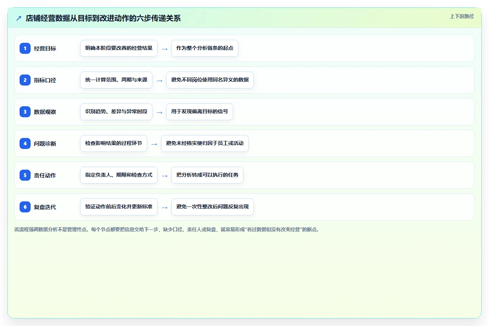Click the arrow in the 复盘迭代 row
The image size is (489, 326).
pyautogui.click(x=165, y=207)
